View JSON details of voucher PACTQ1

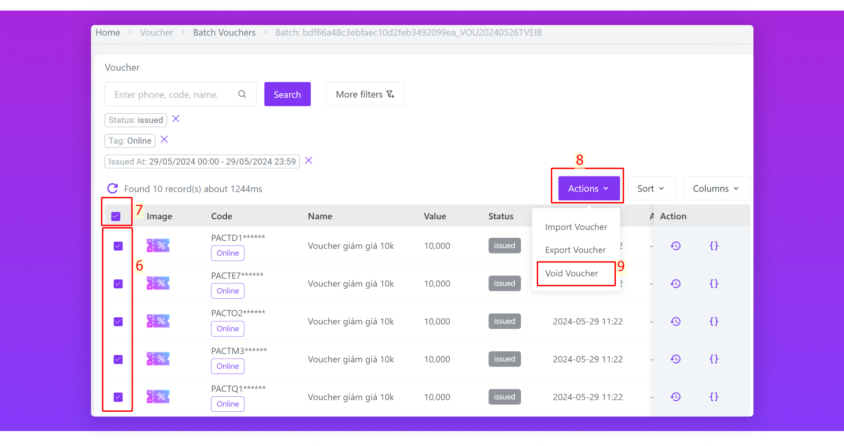click(x=714, y=397)
